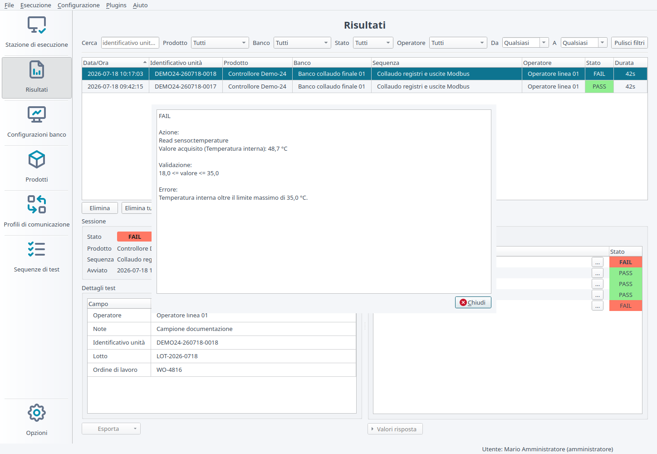Click the Pulisci filtri button
This screenshot has width=657, height=454.
pyautogui.click(x=629, y=43)
